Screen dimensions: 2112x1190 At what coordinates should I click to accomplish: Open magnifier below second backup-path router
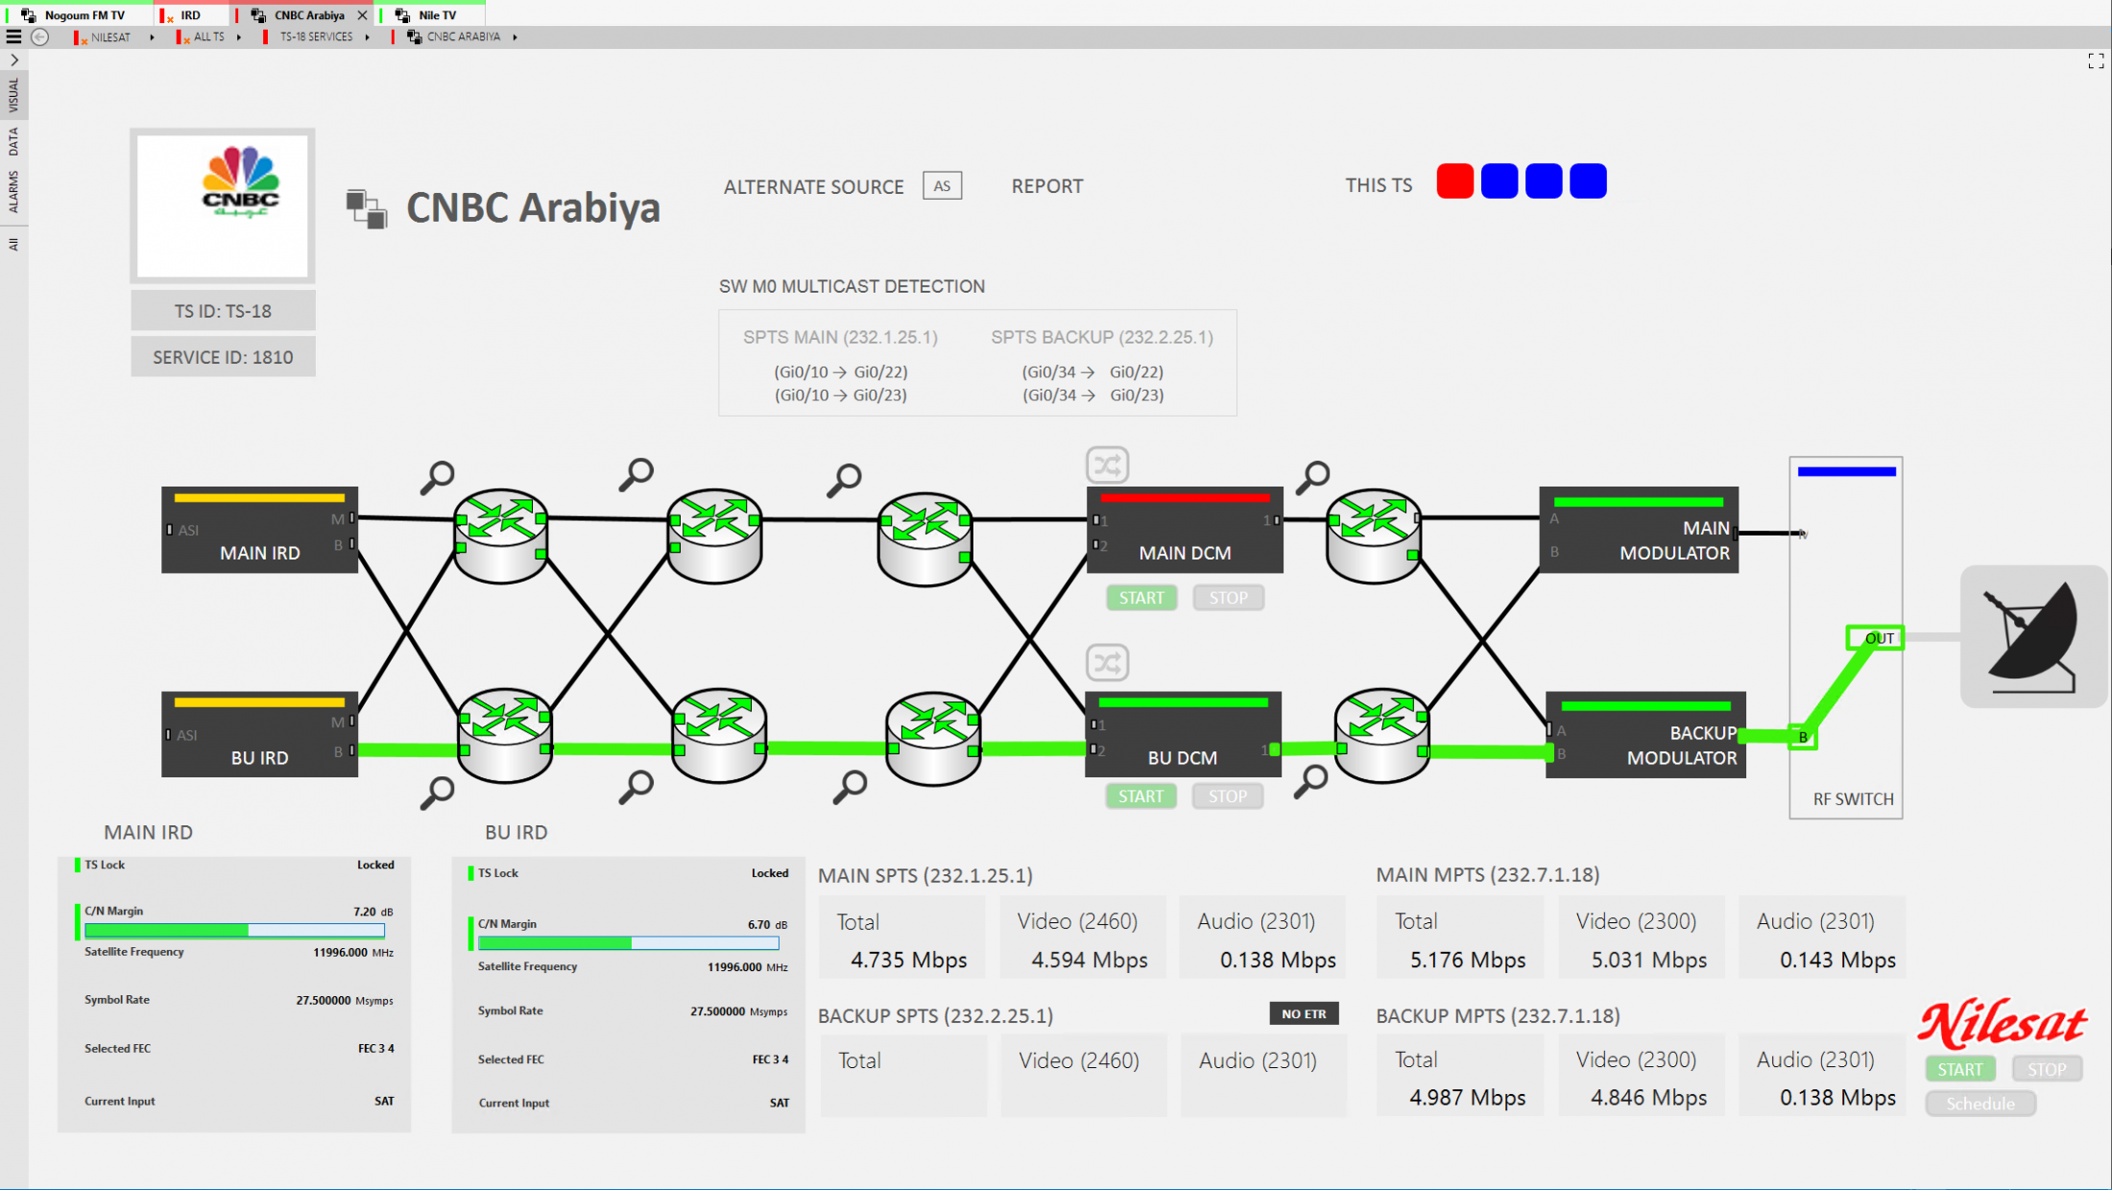coord(636,787)
